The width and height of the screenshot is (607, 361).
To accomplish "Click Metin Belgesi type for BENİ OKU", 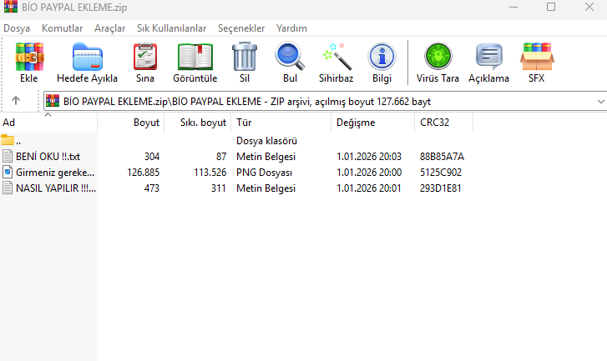I will 266,157.
